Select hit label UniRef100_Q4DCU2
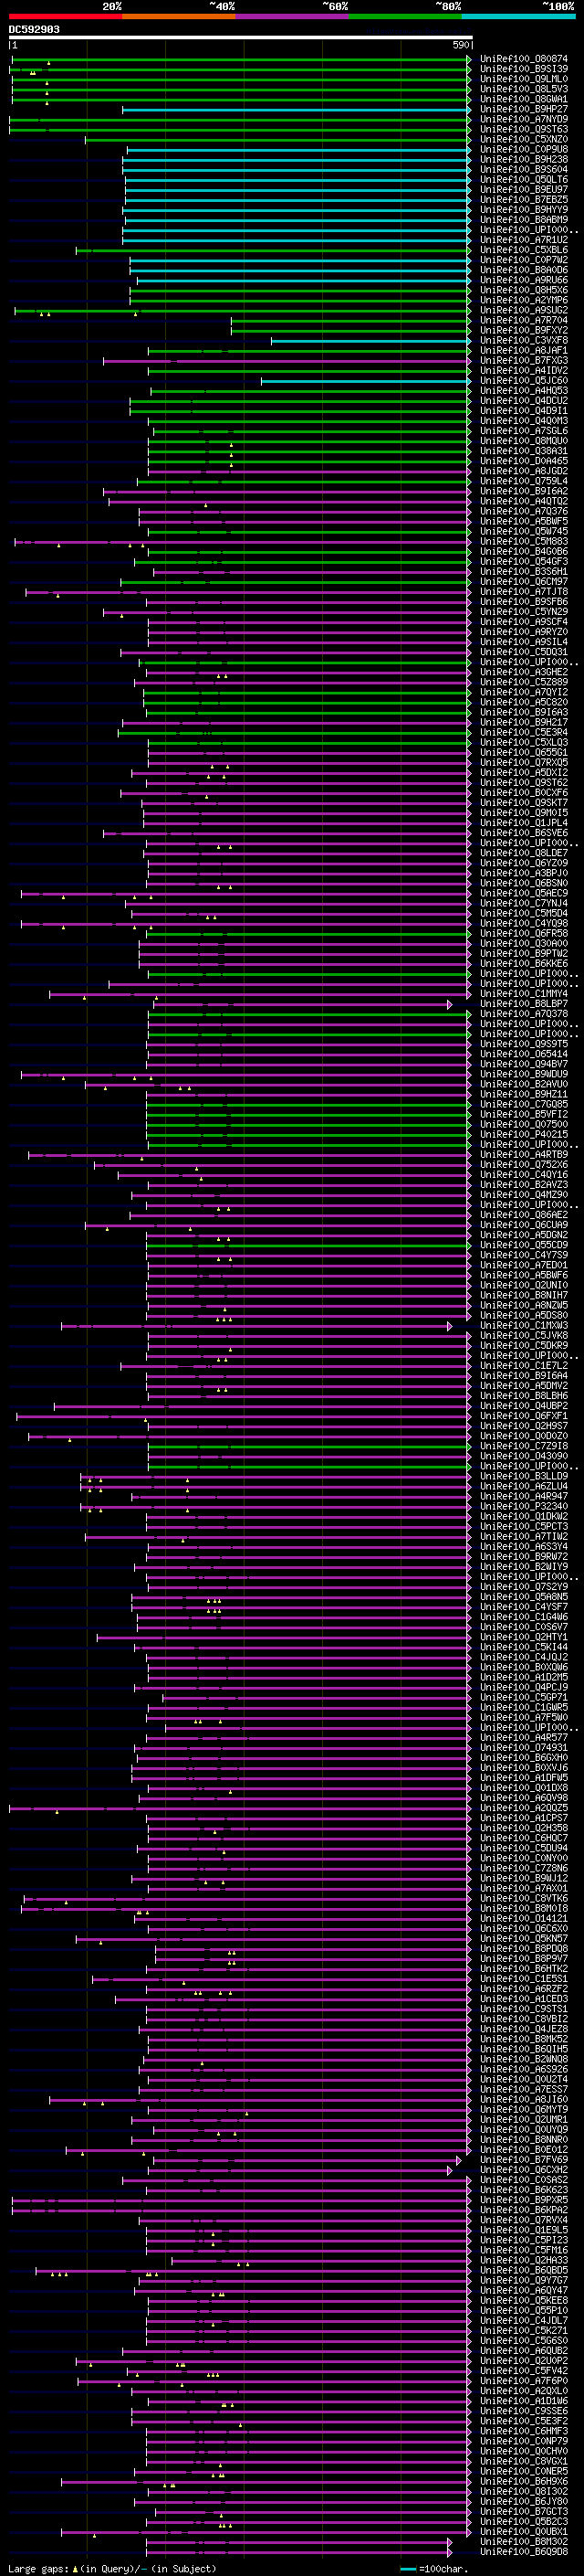 click(524, 400)
